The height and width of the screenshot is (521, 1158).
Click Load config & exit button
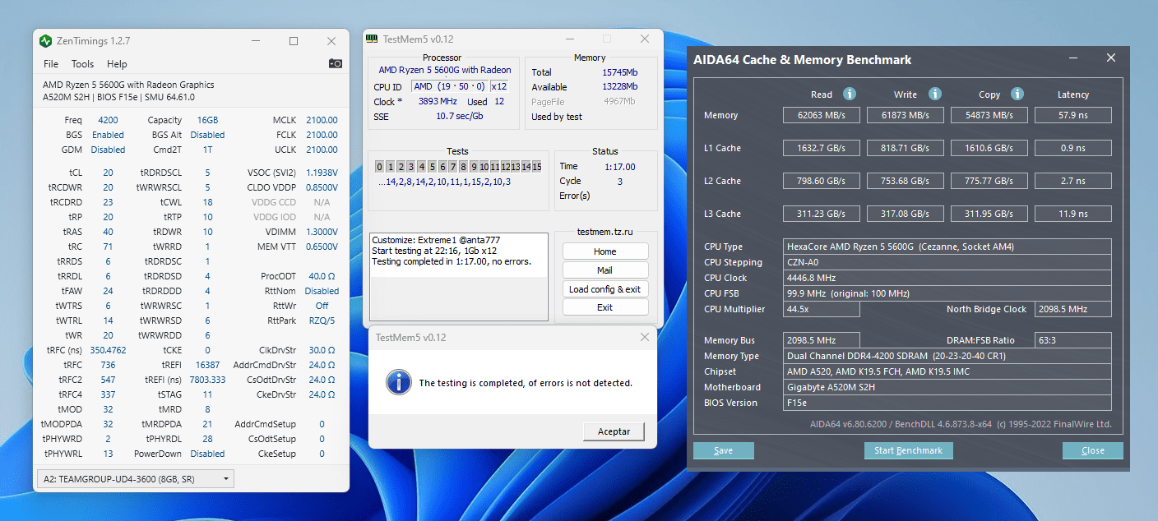click(x=605, y=289)
